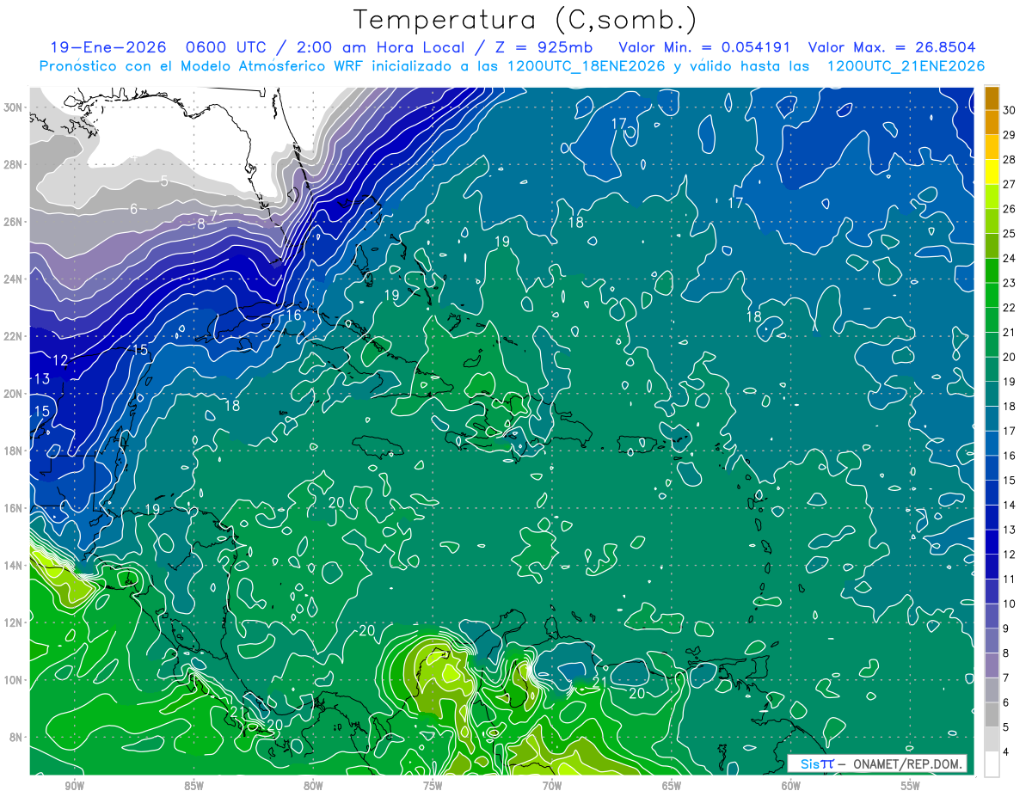
Task: Click the "55W" longitude axis label
Action: pos(911,786)
